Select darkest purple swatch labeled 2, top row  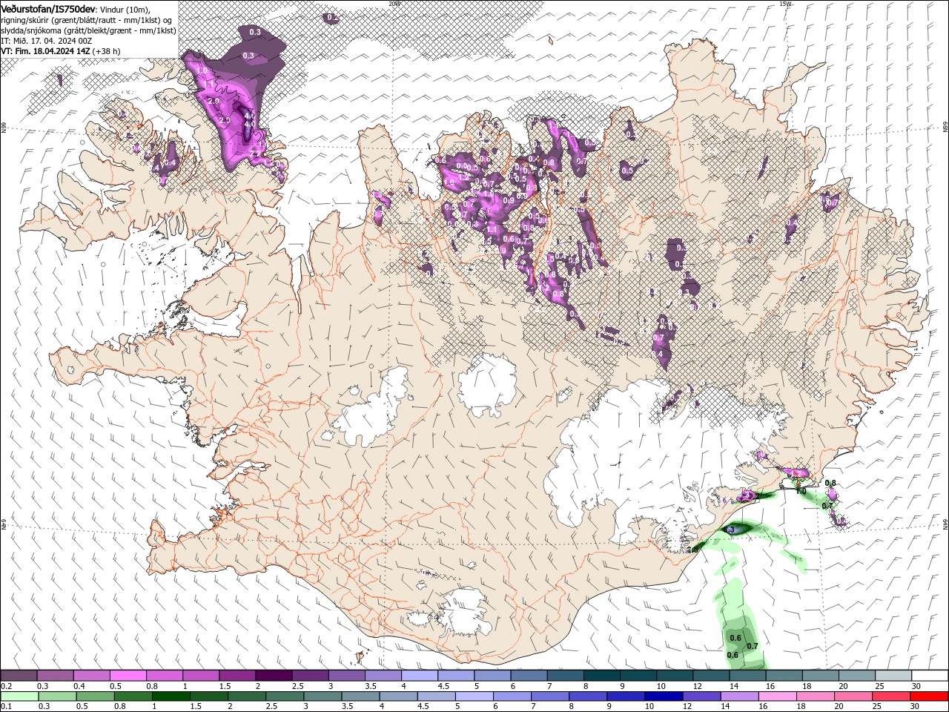tap(274, 676)
